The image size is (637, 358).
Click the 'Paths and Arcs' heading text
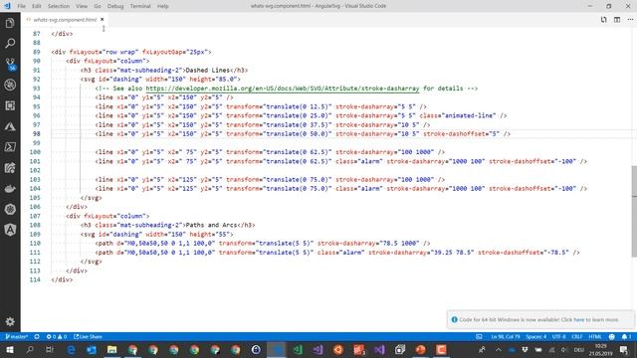[x=211, y=226]
